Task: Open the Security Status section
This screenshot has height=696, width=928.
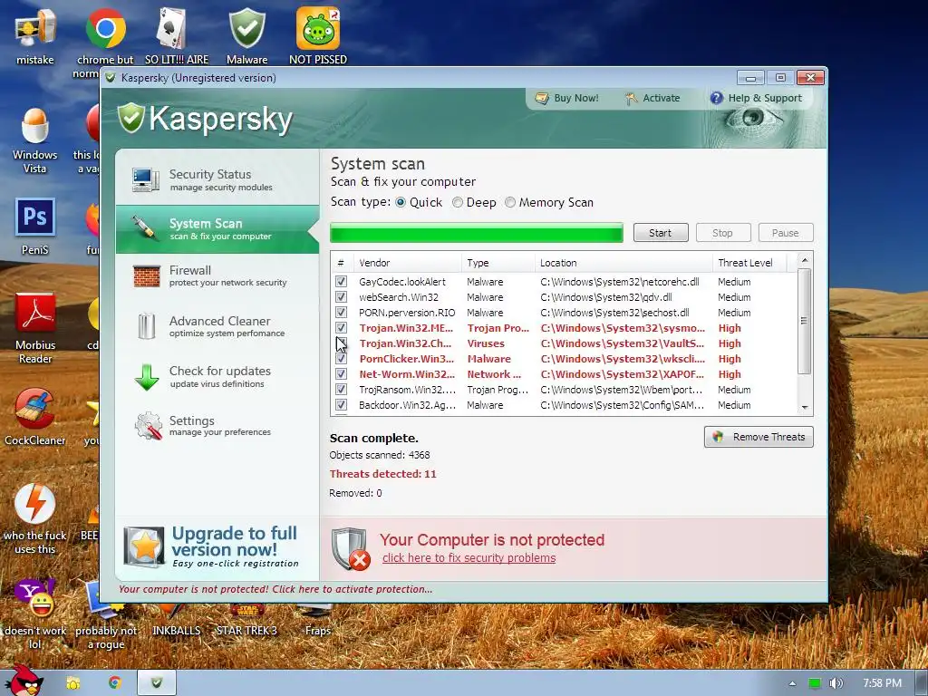Action: [217, 179]
